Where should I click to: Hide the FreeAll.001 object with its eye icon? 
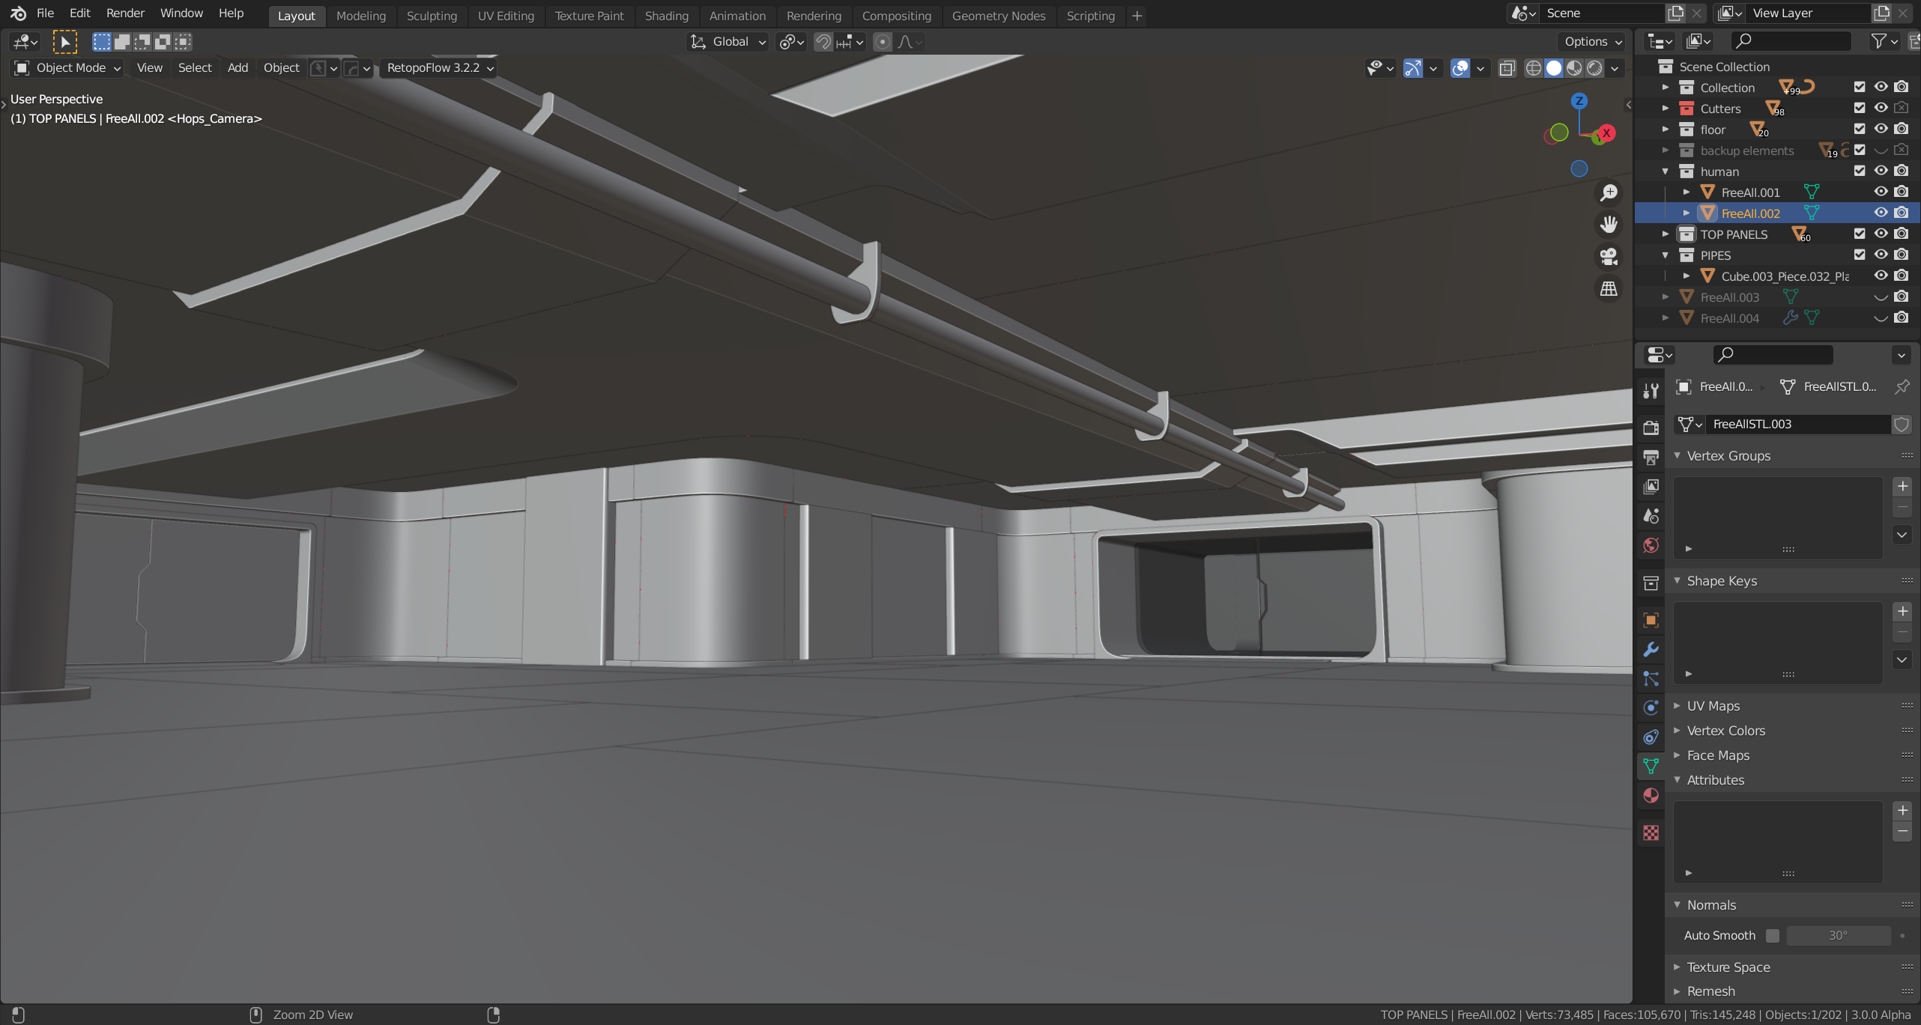(x=1881, y=192)
